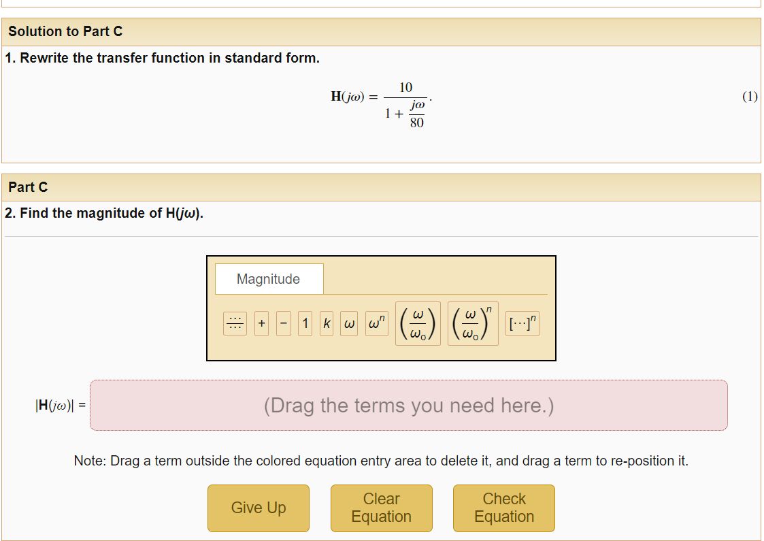Viewport: 764px width, 541px height.
Task: Pick the bracketed expression to power n term
Action: pos(522,323)
